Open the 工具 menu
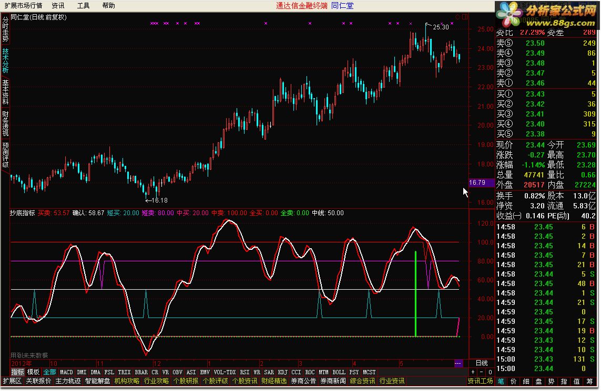This screenshot has height=391, width=601. pyautogui.click(x=83, y=6)
